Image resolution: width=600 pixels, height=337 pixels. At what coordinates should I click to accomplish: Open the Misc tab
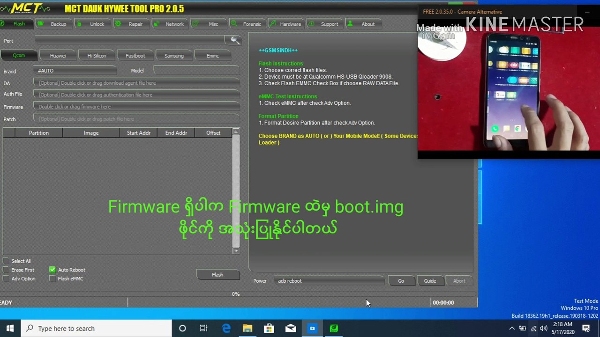(x=208, y=24)
